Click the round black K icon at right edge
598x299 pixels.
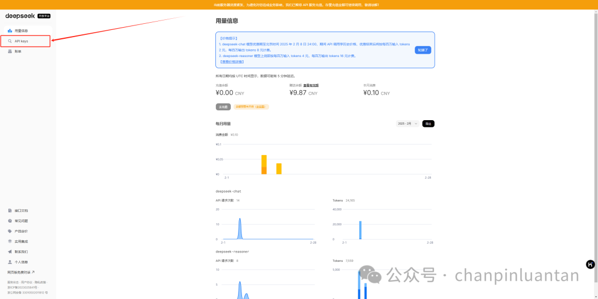coord(590,264)
